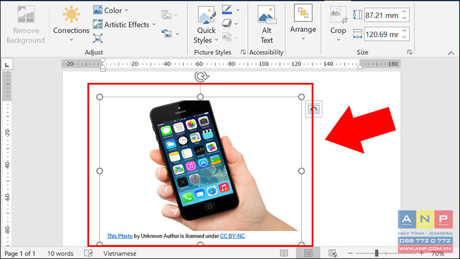460x259 pixels.
Task: Decrease picture height with the down stepper
Action: 405,18
